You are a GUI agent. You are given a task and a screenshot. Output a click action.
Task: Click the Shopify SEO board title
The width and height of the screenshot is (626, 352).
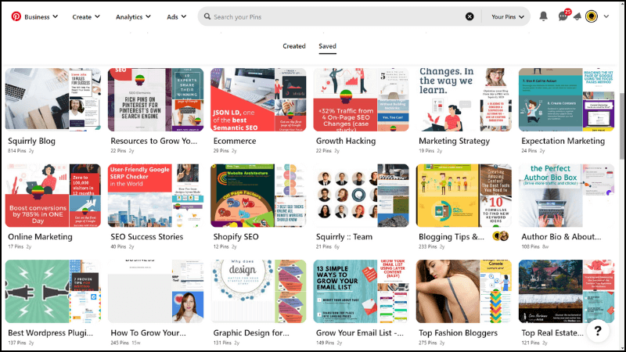point(236,237)
